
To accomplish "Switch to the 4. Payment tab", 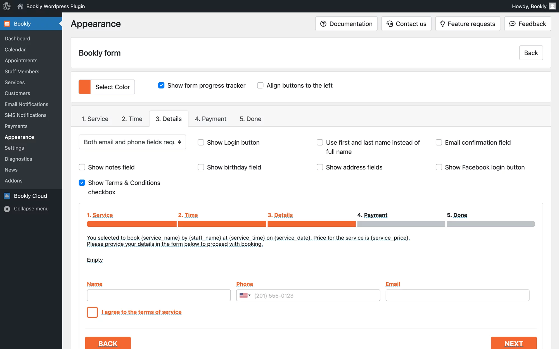I will click(211, 119).
